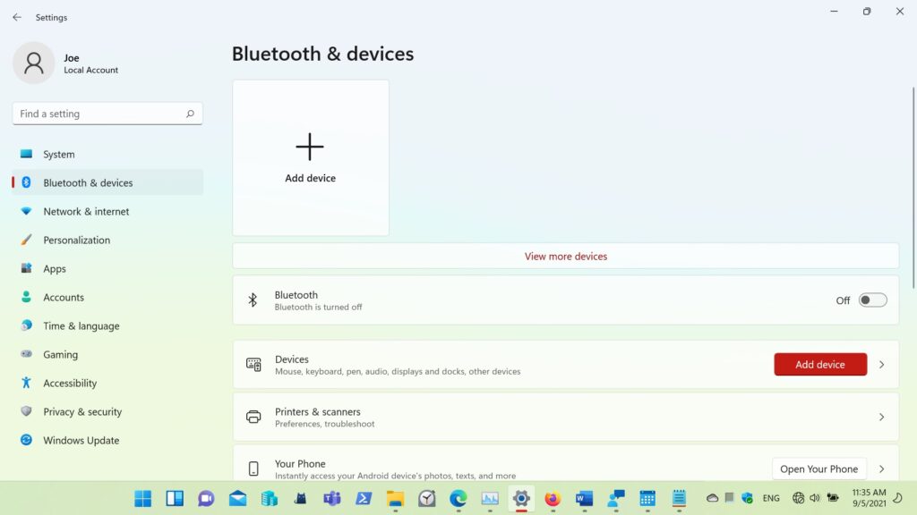
Task: Choose Time & language menu item
Action: [81, 326]
